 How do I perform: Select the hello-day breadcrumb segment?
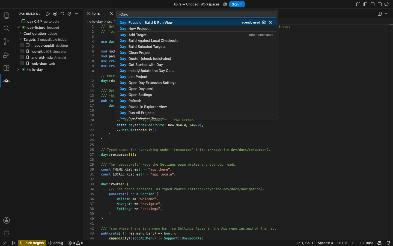coord(95,21)
